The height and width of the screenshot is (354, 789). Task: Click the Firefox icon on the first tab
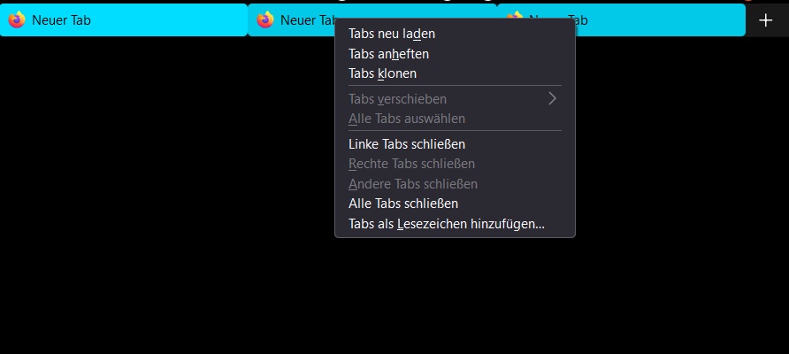(x=17, y=19)
